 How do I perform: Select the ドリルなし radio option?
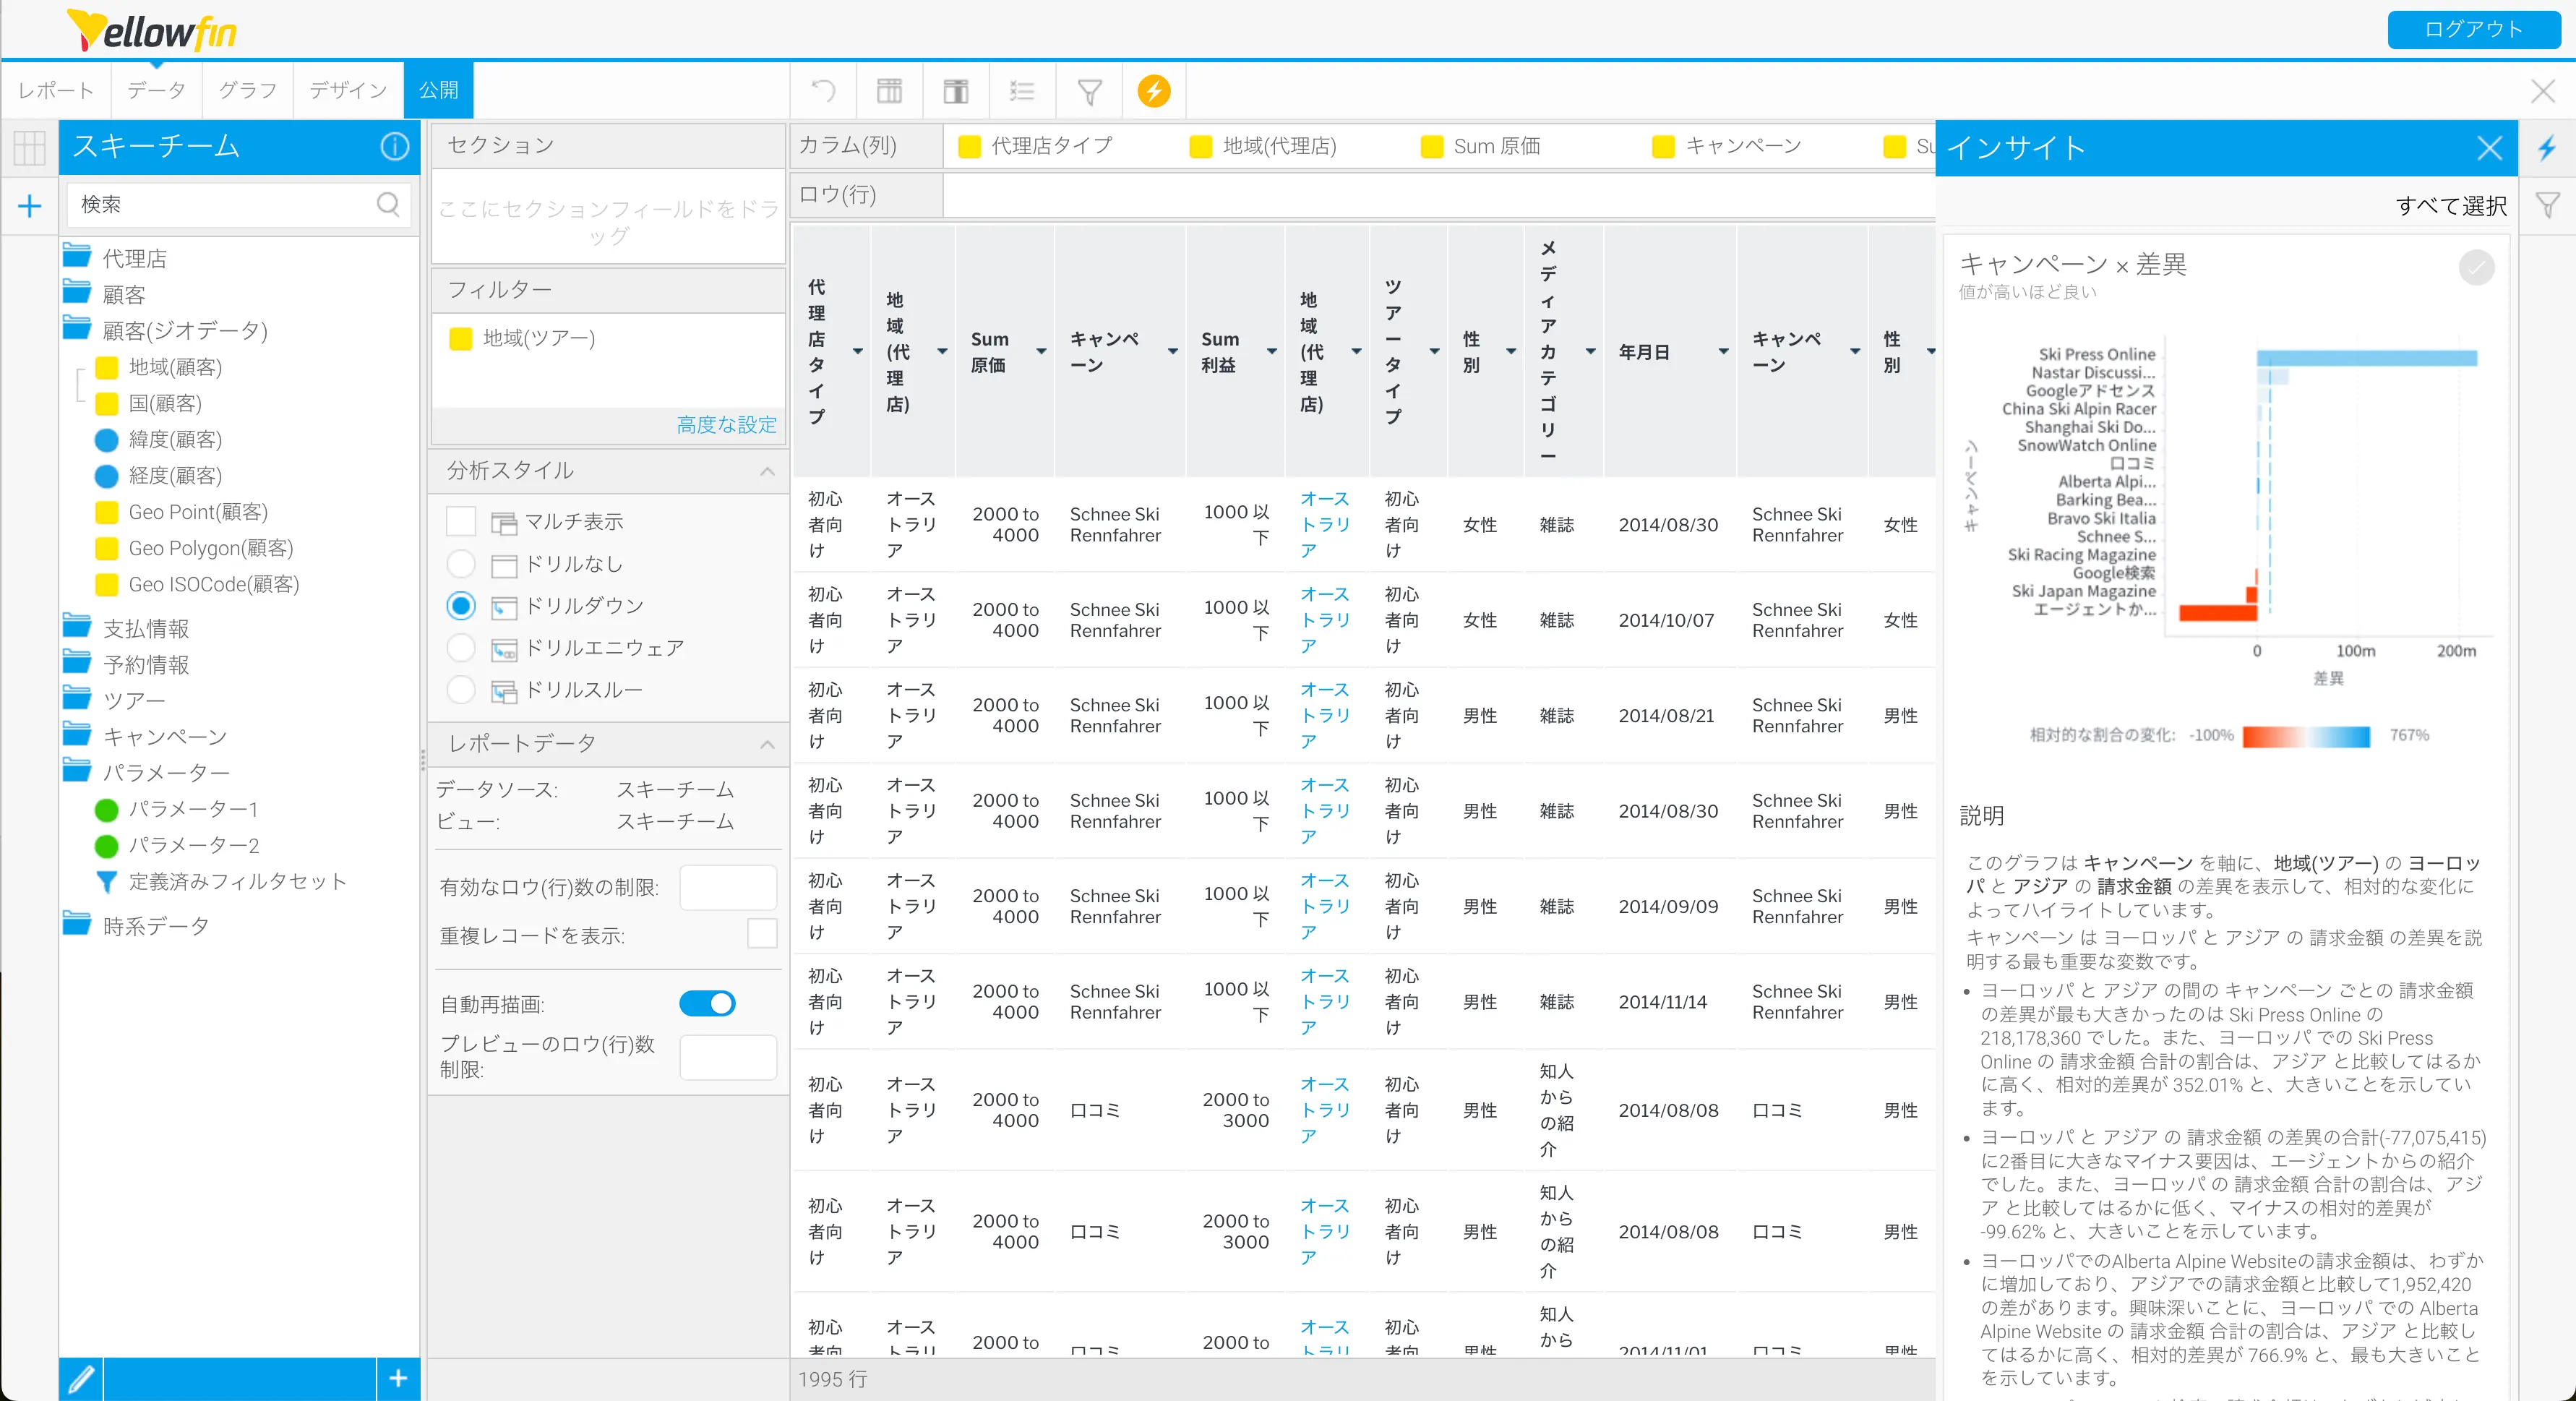click(460, 564)
